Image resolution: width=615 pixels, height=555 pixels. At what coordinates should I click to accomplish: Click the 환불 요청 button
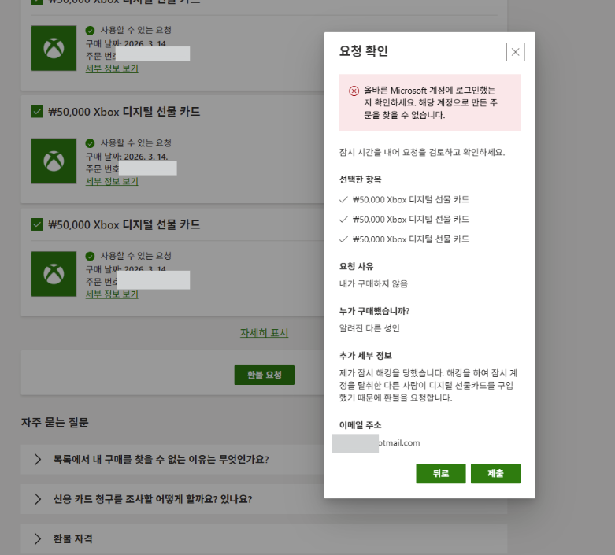tap(265, 375)
